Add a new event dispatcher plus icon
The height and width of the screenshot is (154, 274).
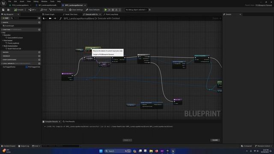(39, 60)
